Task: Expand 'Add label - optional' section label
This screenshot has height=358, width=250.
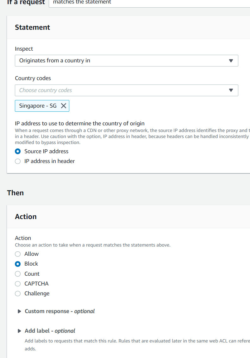Action: [x=50, y=331]
